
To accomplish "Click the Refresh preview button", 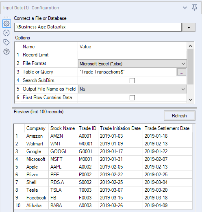I will coord(180,116).
